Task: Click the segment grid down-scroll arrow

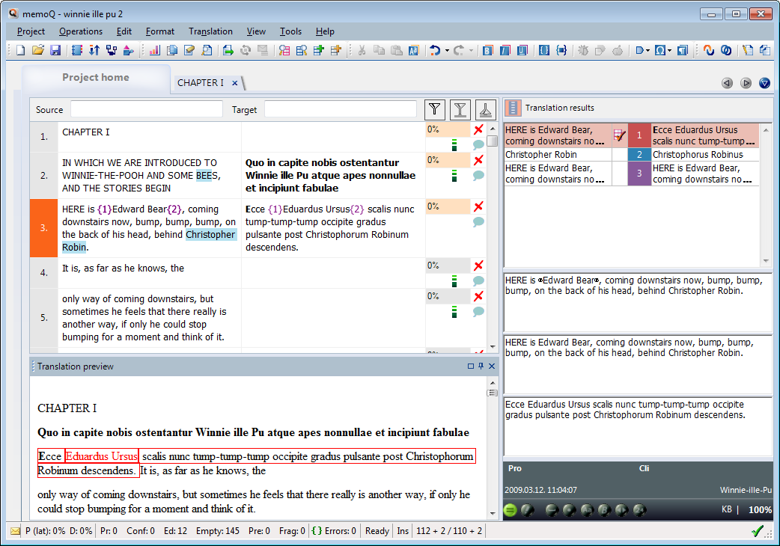Action: pos(493,346)
